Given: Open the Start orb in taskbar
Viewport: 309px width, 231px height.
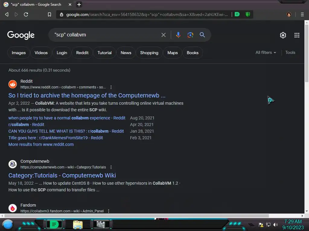Looking at the screenshot, I should (x=8, y=224).
